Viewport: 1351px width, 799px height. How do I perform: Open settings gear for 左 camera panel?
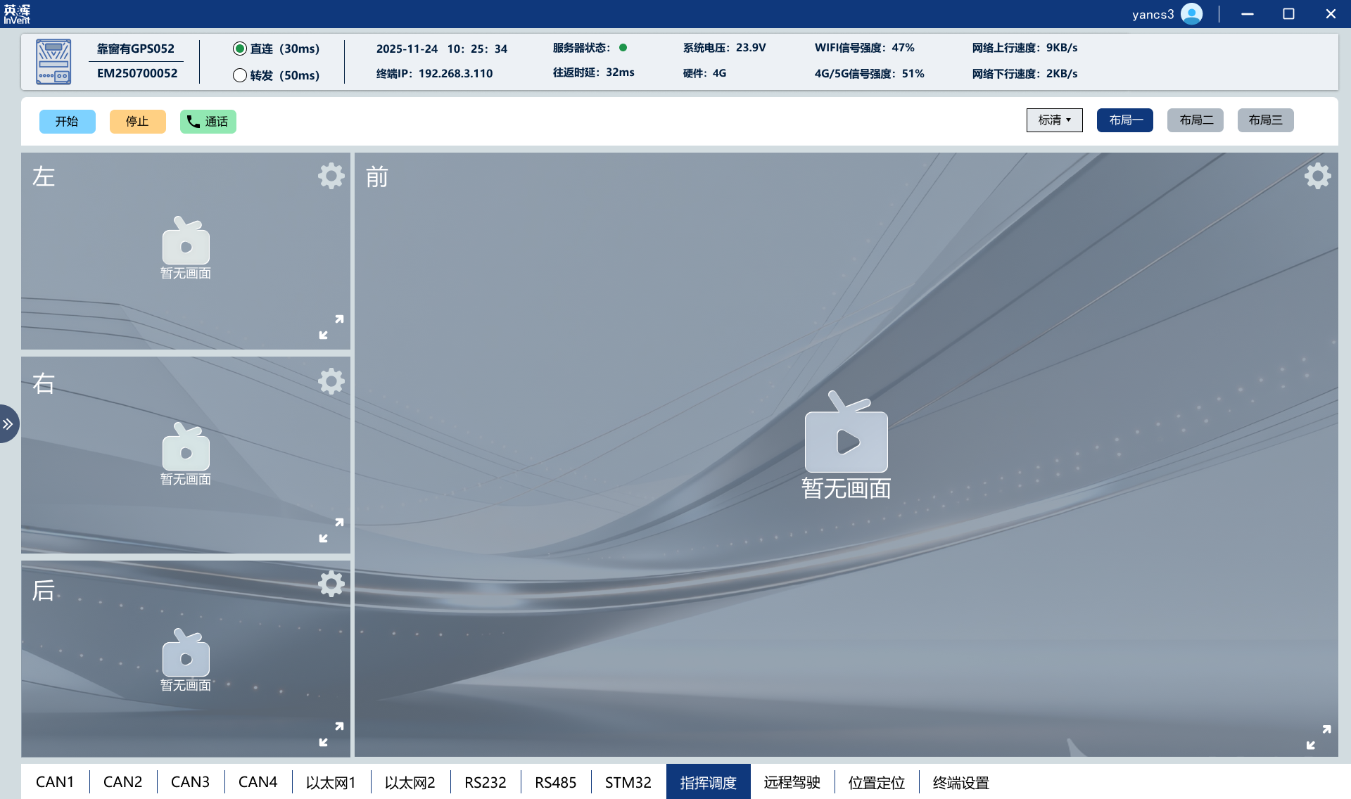pyautogui.click(x=331, y=176)
